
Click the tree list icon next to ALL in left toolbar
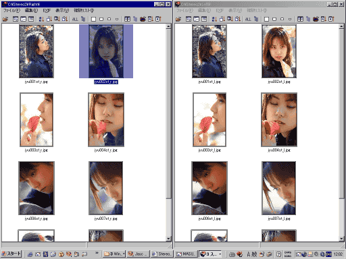83,19
